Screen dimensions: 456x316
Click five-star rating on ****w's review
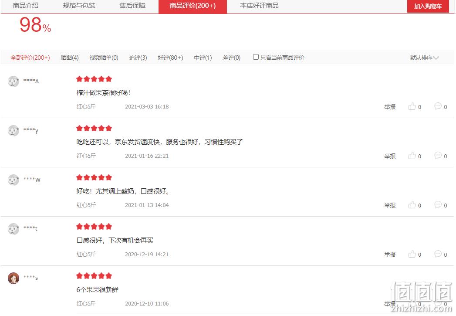[94, 177]
